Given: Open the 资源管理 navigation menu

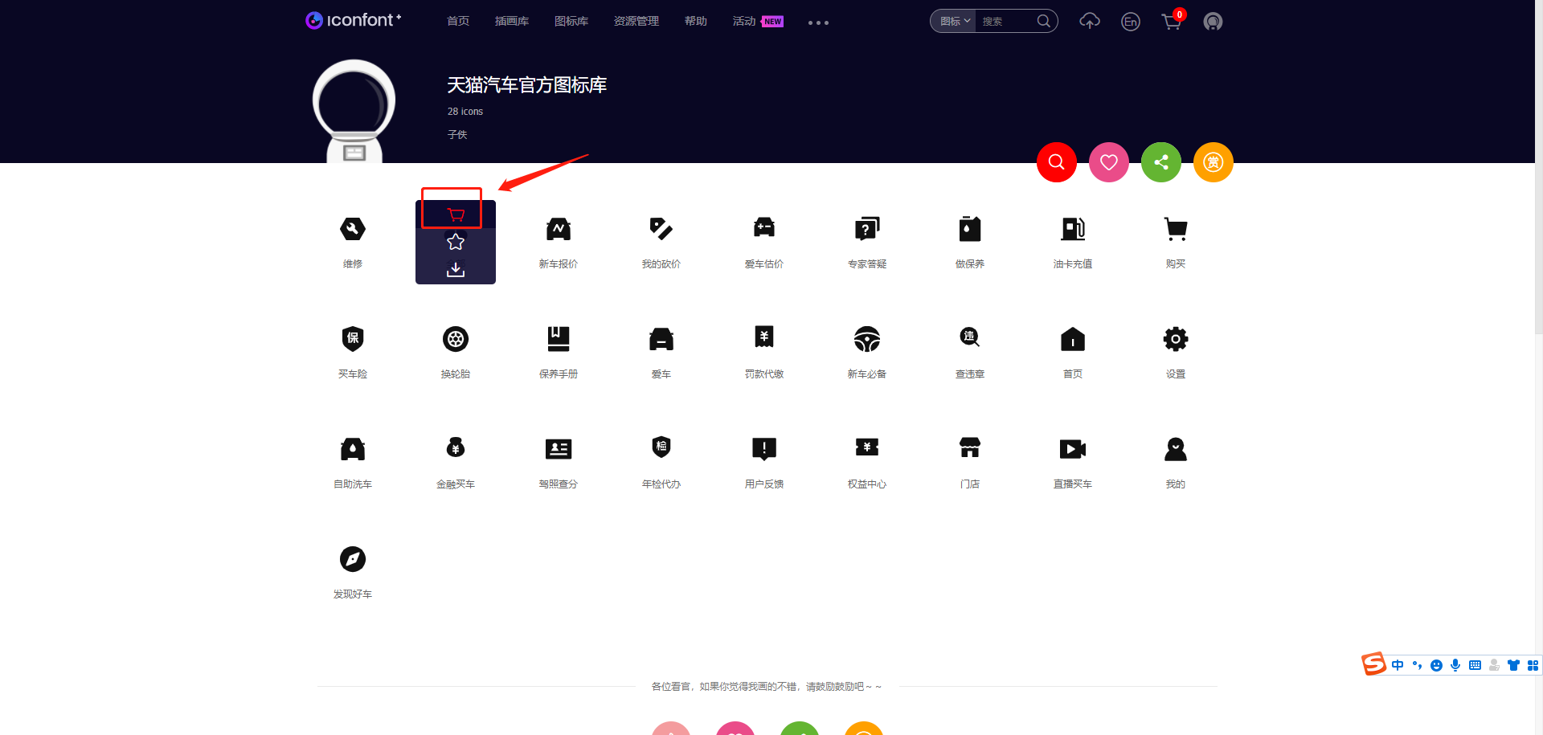Looking at the screenshot, I should pos(636,21).
